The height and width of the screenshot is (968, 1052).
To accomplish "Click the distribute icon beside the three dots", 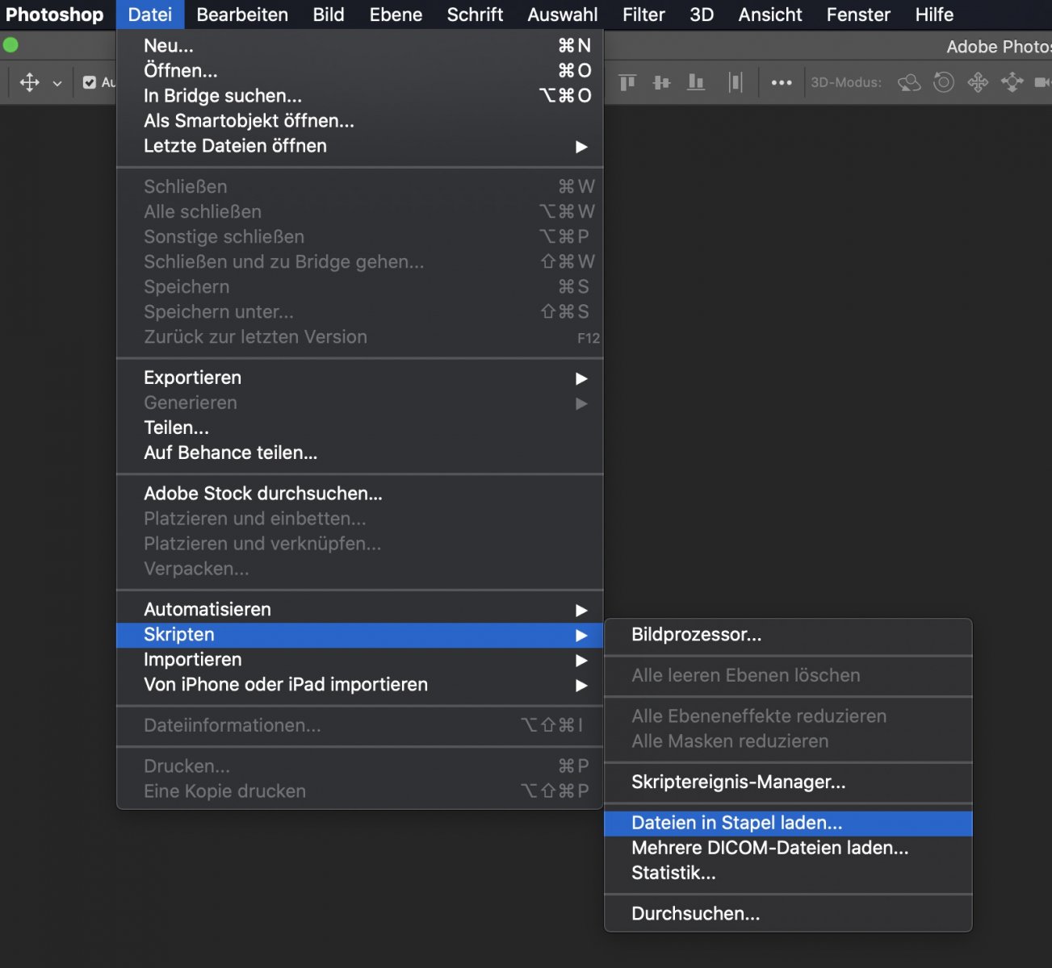I will pyautogui.click(x=735, y=82).
